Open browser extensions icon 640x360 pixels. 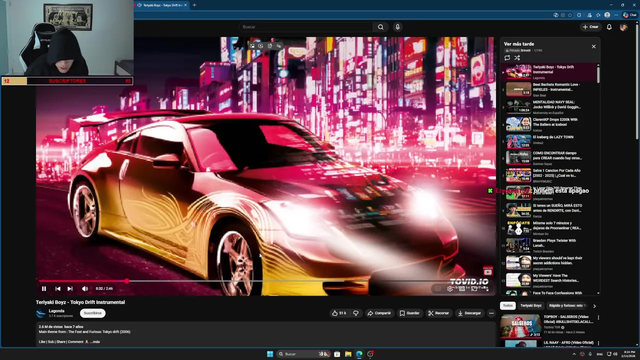[579, 15]
